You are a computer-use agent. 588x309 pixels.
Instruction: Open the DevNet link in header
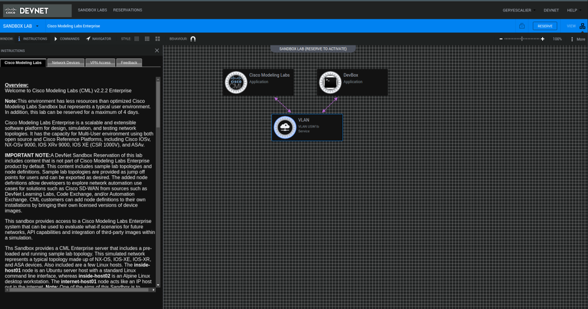551,11
